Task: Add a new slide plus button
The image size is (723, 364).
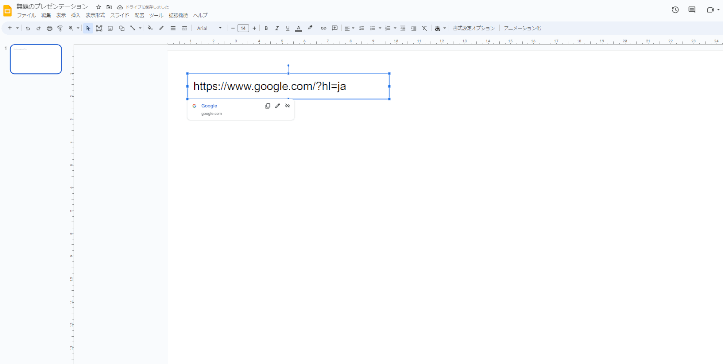Action: pos(10,28)
